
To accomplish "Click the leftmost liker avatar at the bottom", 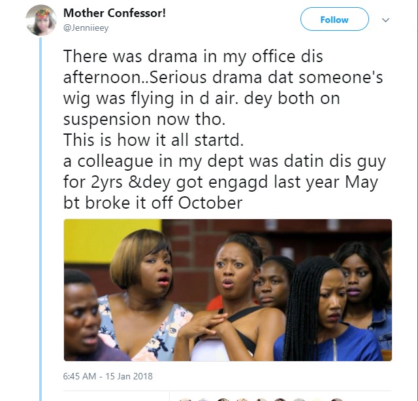I will pyautogui.click(x=186, y=398).
